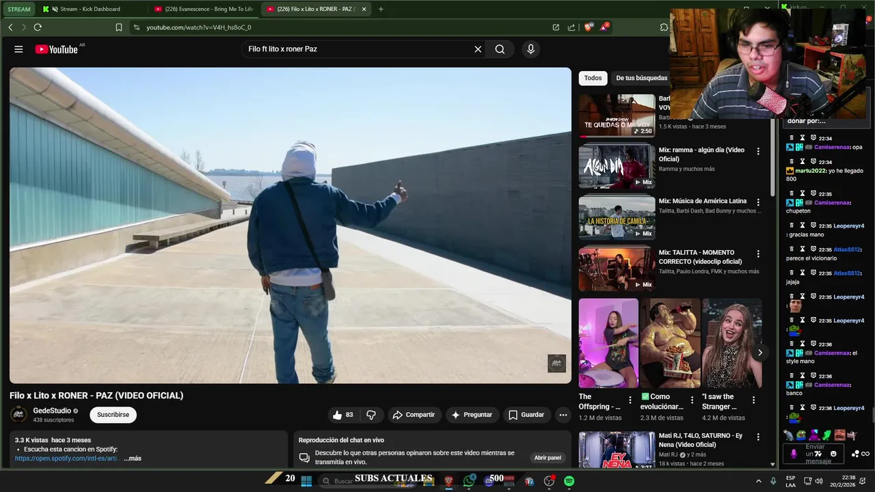Click the GedeStudio watermark on the video
This screenshot has height=492, width=875.
pos(556,364)
